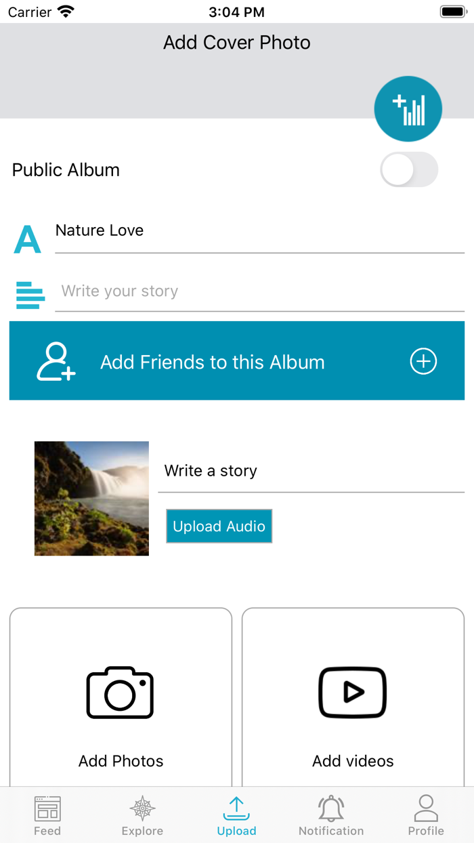Open the Notification tab
The image size is (474, 843).
(x=331, y=816)
